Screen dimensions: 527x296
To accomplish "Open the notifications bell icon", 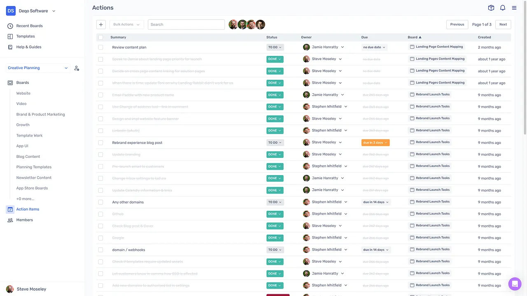I will (x=503, y=7).
